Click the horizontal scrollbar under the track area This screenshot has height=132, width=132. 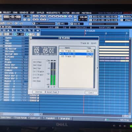click(x=82, y=115)
